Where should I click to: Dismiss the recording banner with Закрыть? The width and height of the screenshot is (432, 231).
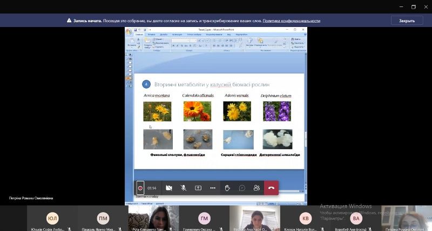407,21
